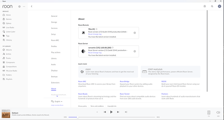The width and height of the screenshot is (224, 120).
Task: Open the English language dropdown
Action: (57, 102)
